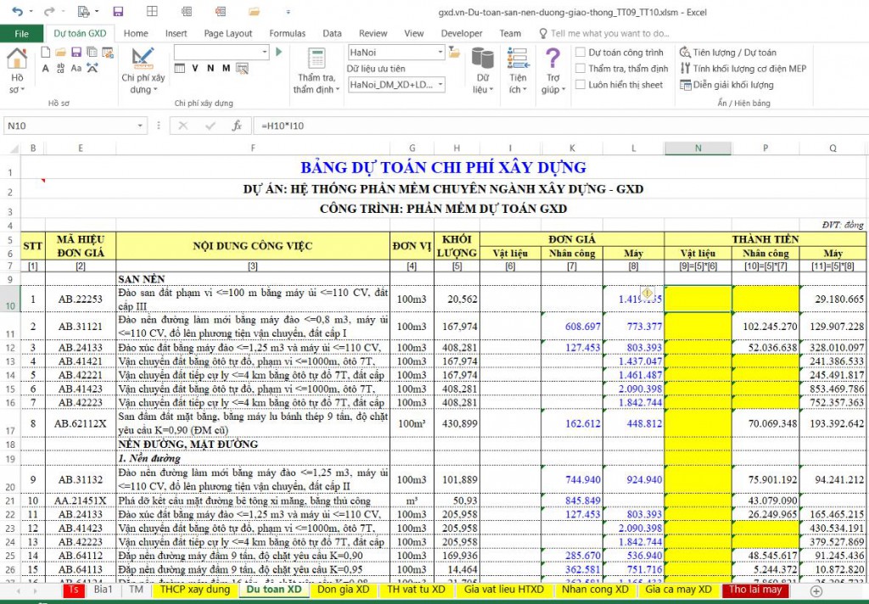Switch to the Home ribbon tab
Screen dimensions: 869x604
136,33
